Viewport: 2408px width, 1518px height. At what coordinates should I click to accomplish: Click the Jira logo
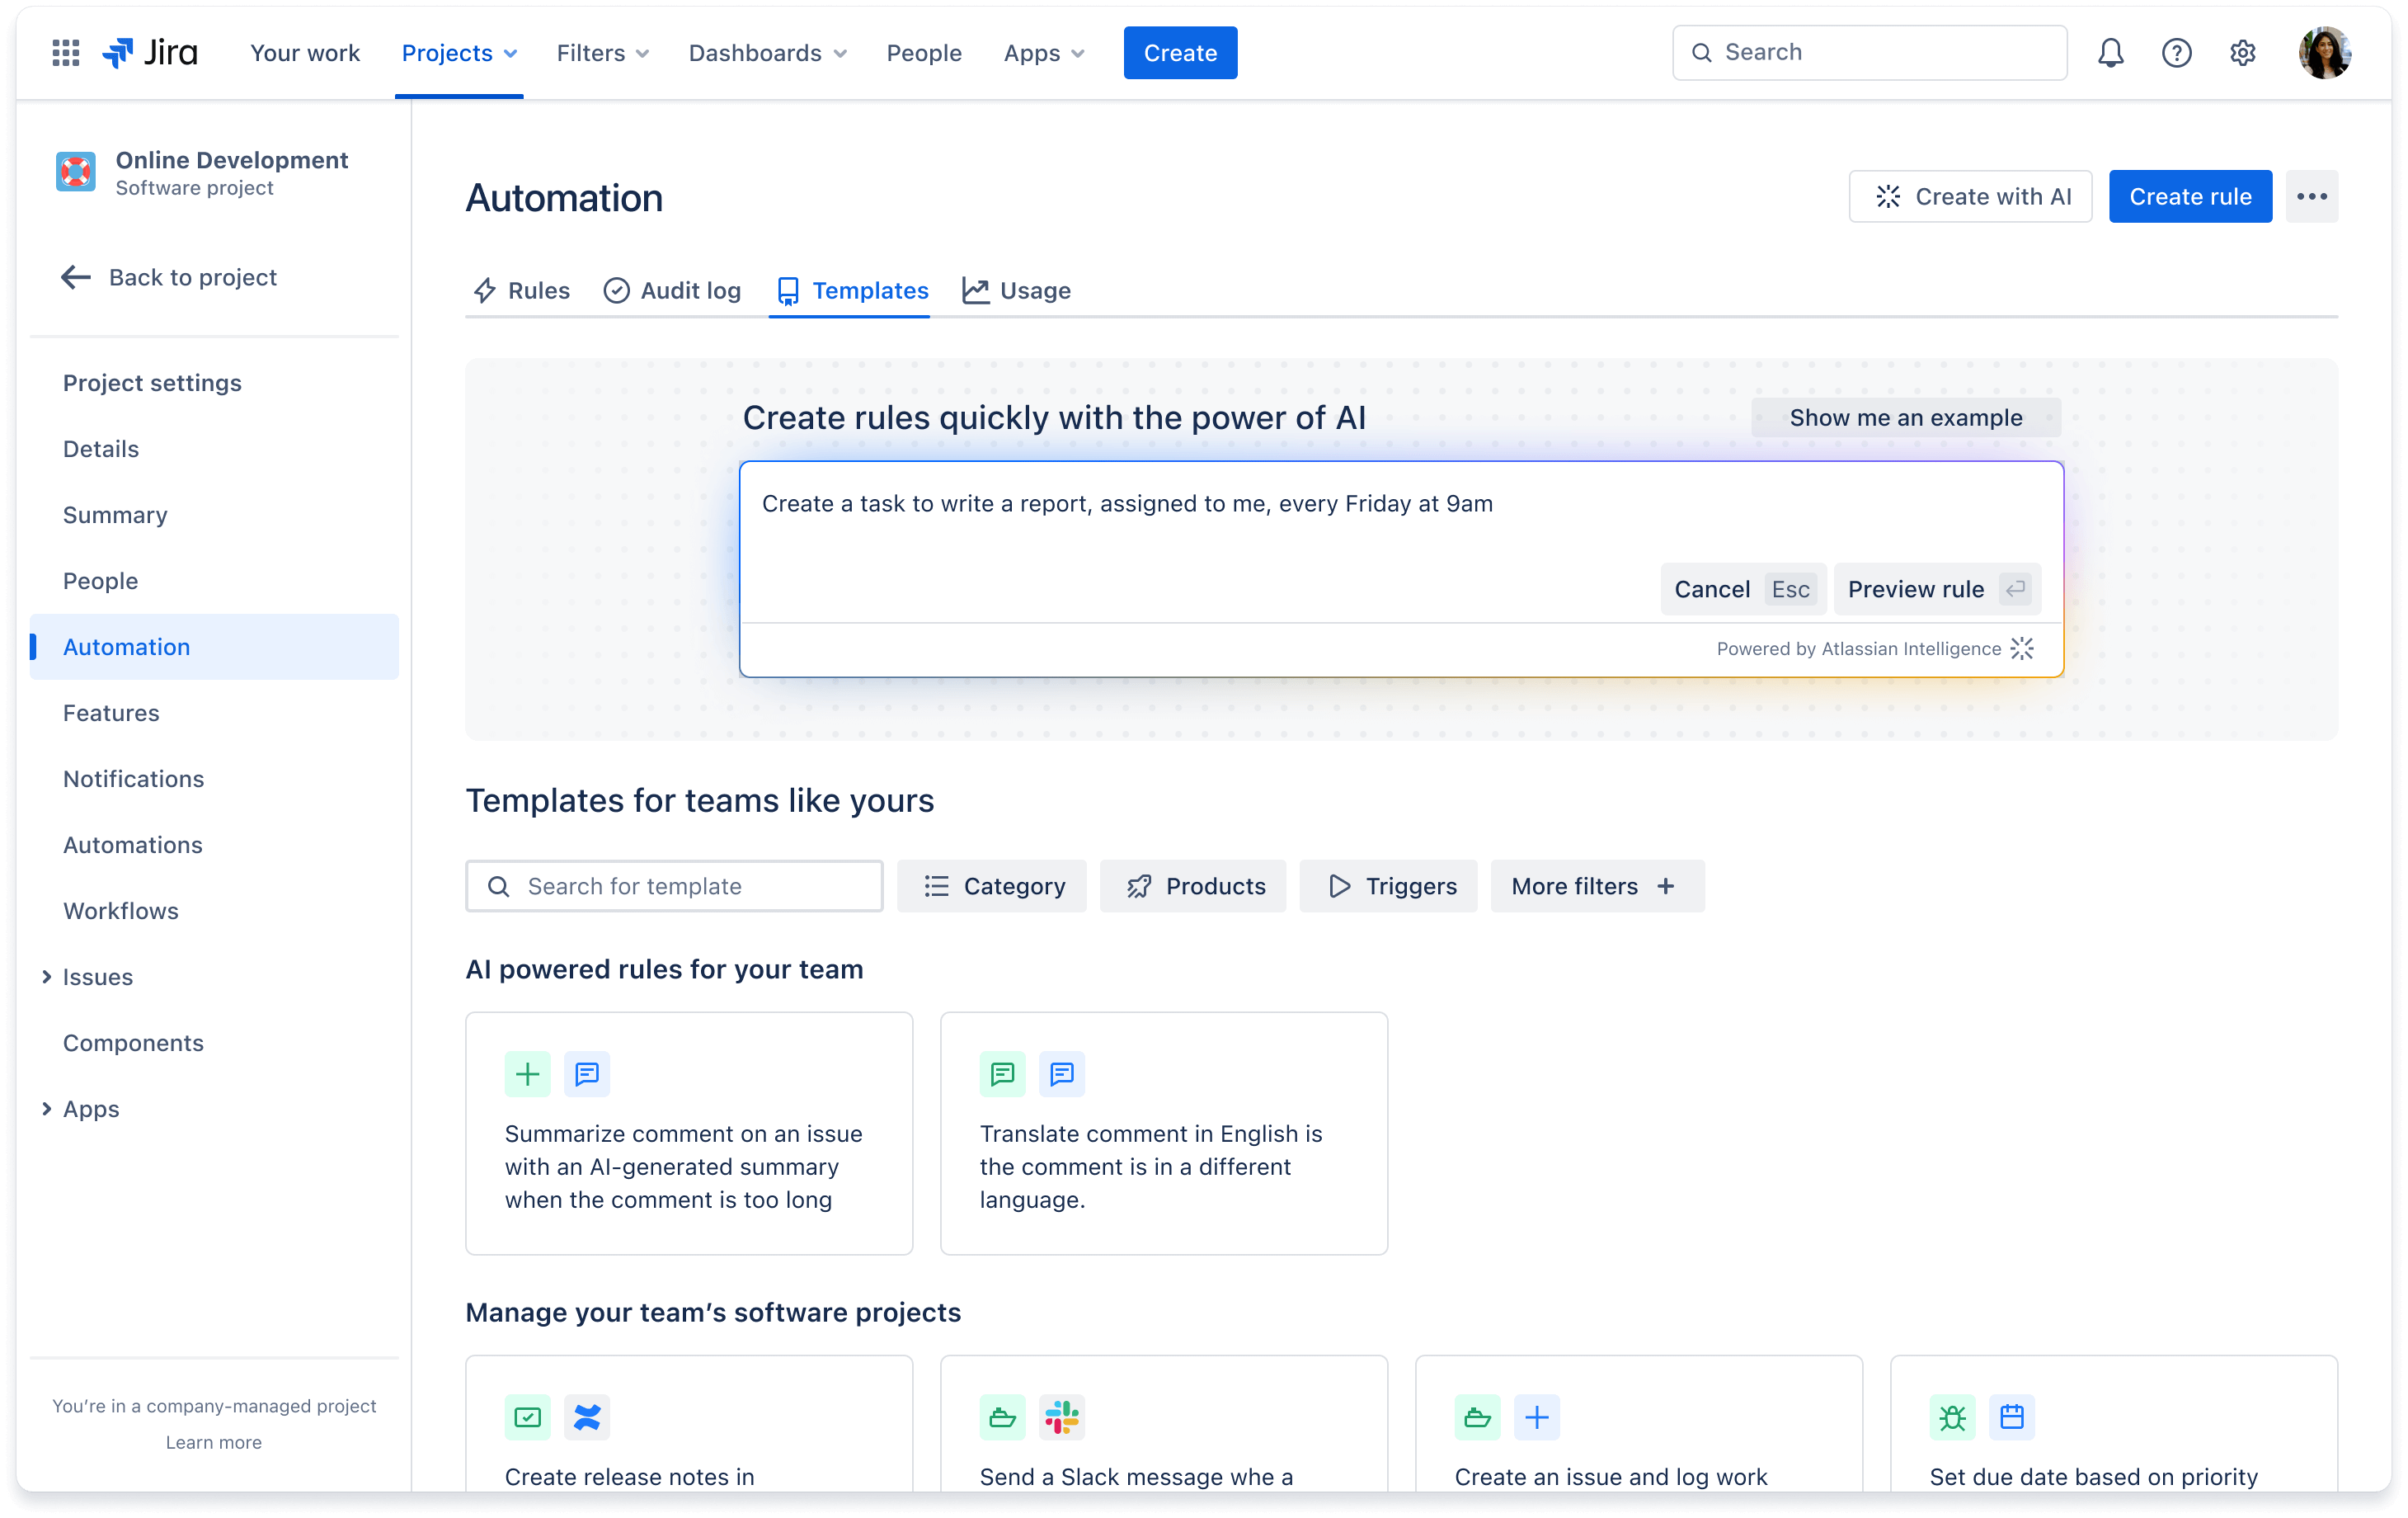tap(150, 52)
